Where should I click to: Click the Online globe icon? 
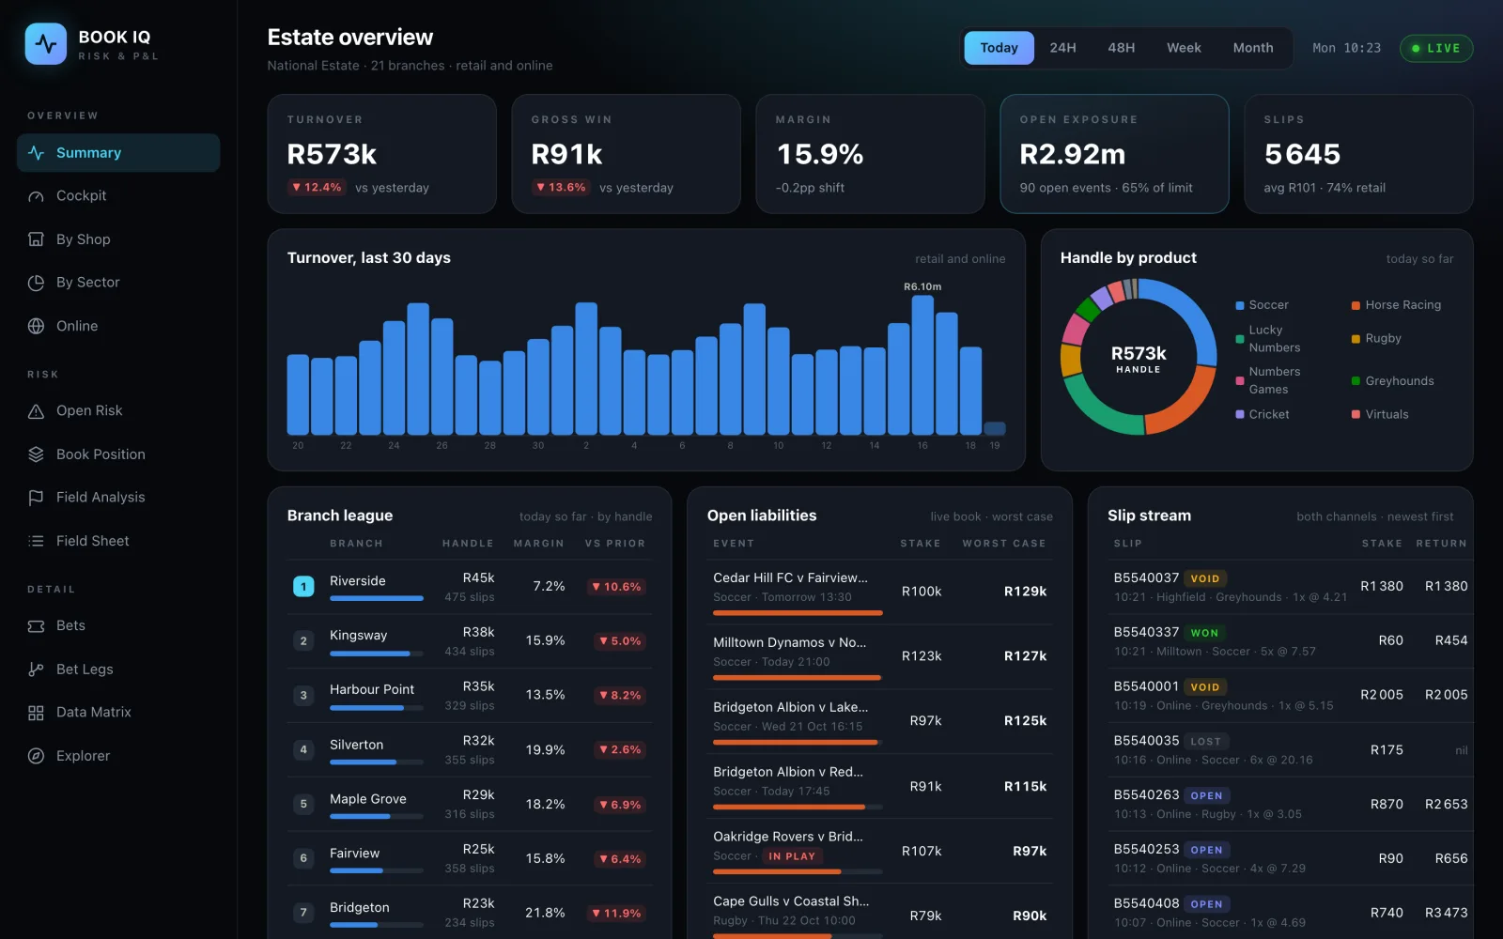[36, 326]
